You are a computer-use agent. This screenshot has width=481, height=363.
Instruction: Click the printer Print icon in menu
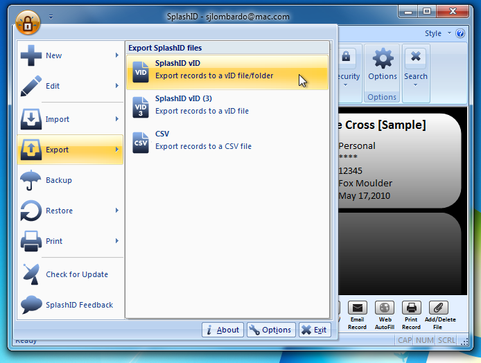31,241
